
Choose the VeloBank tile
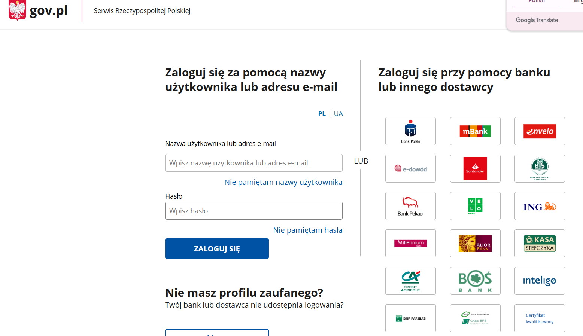click(x=475, y=206)
